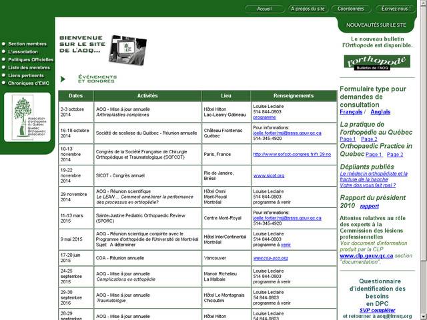Open Liste des membres sidebar link
This screenshot has height=320, width=427.
[x=29, y=67]
